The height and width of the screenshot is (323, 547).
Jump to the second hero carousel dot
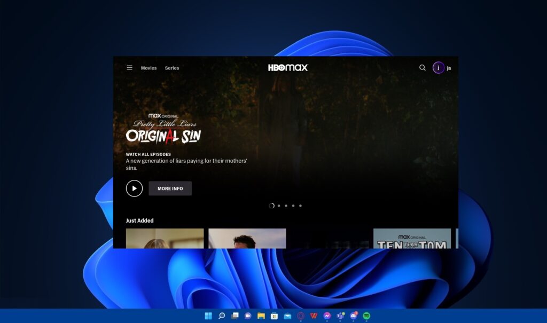tap(279, 206)
